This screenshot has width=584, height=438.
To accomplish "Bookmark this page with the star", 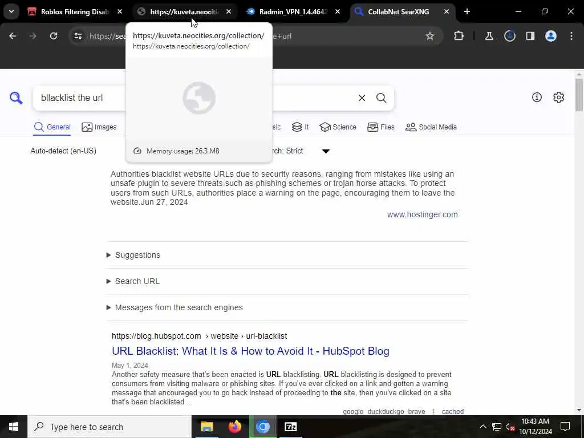I will click(x=430, y=36).
